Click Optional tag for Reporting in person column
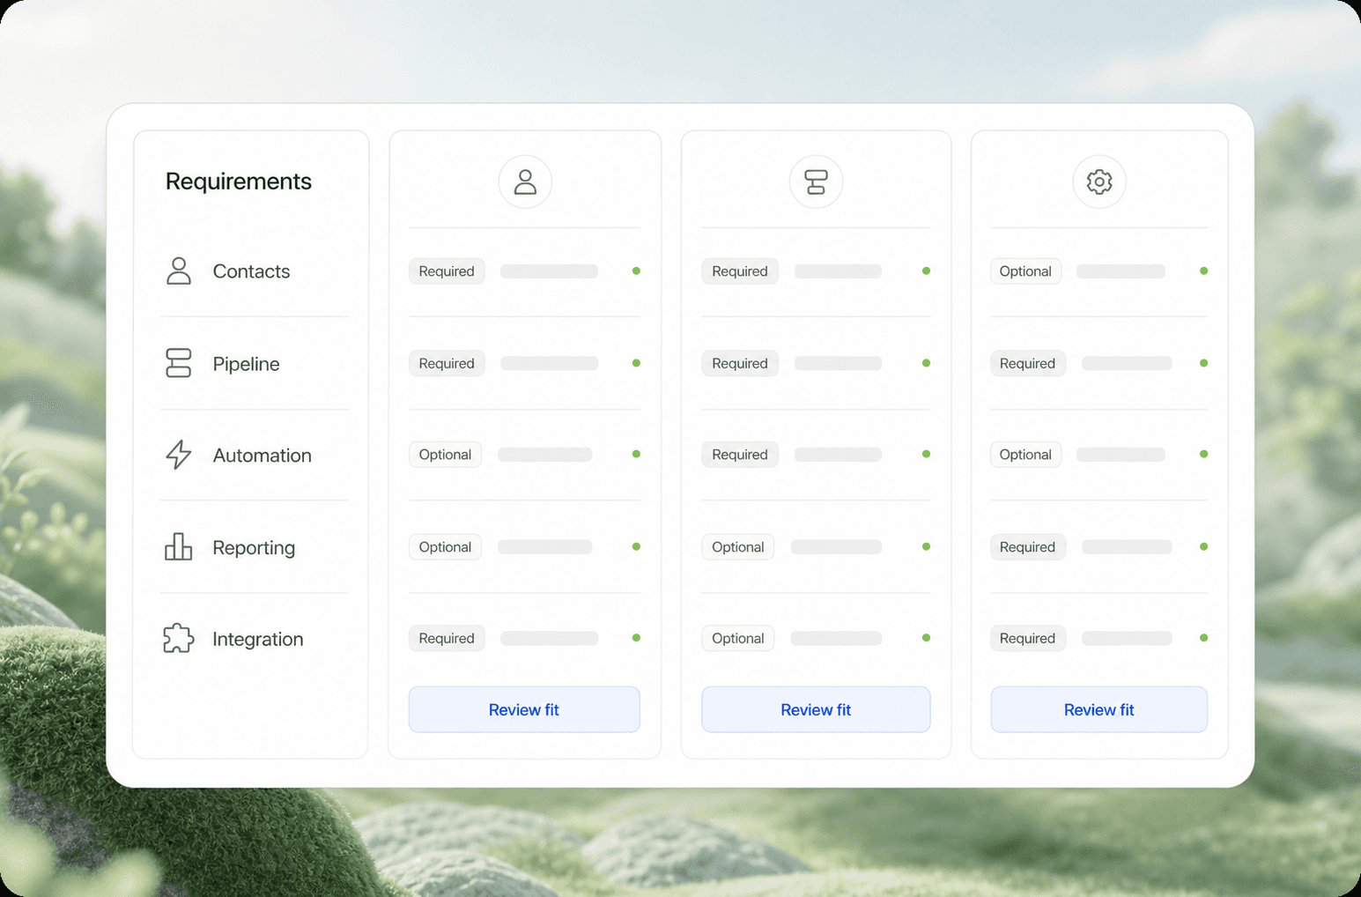 (x=445, y=546)
